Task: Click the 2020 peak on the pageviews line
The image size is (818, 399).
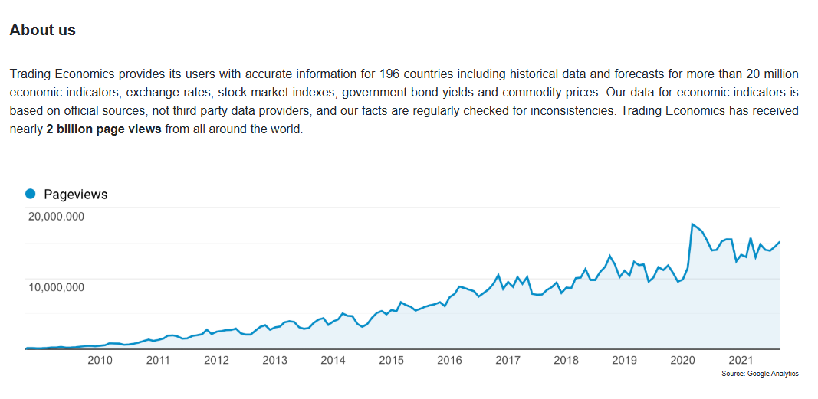Action: (692, 224)
